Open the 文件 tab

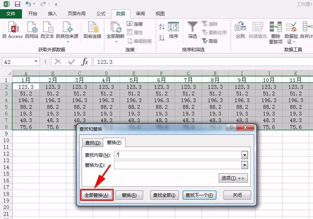[x=11, y=13]
